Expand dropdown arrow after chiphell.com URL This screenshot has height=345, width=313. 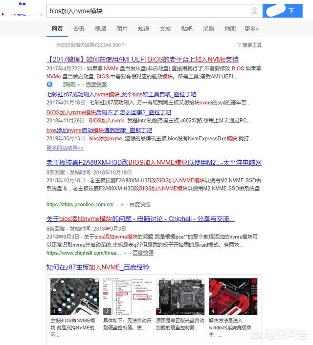coord(125,253)
